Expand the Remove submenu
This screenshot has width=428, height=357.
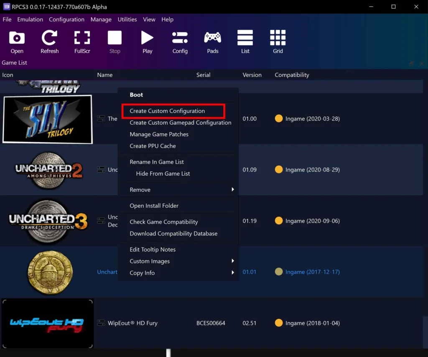pyautogui.click(x=178, y=190)
